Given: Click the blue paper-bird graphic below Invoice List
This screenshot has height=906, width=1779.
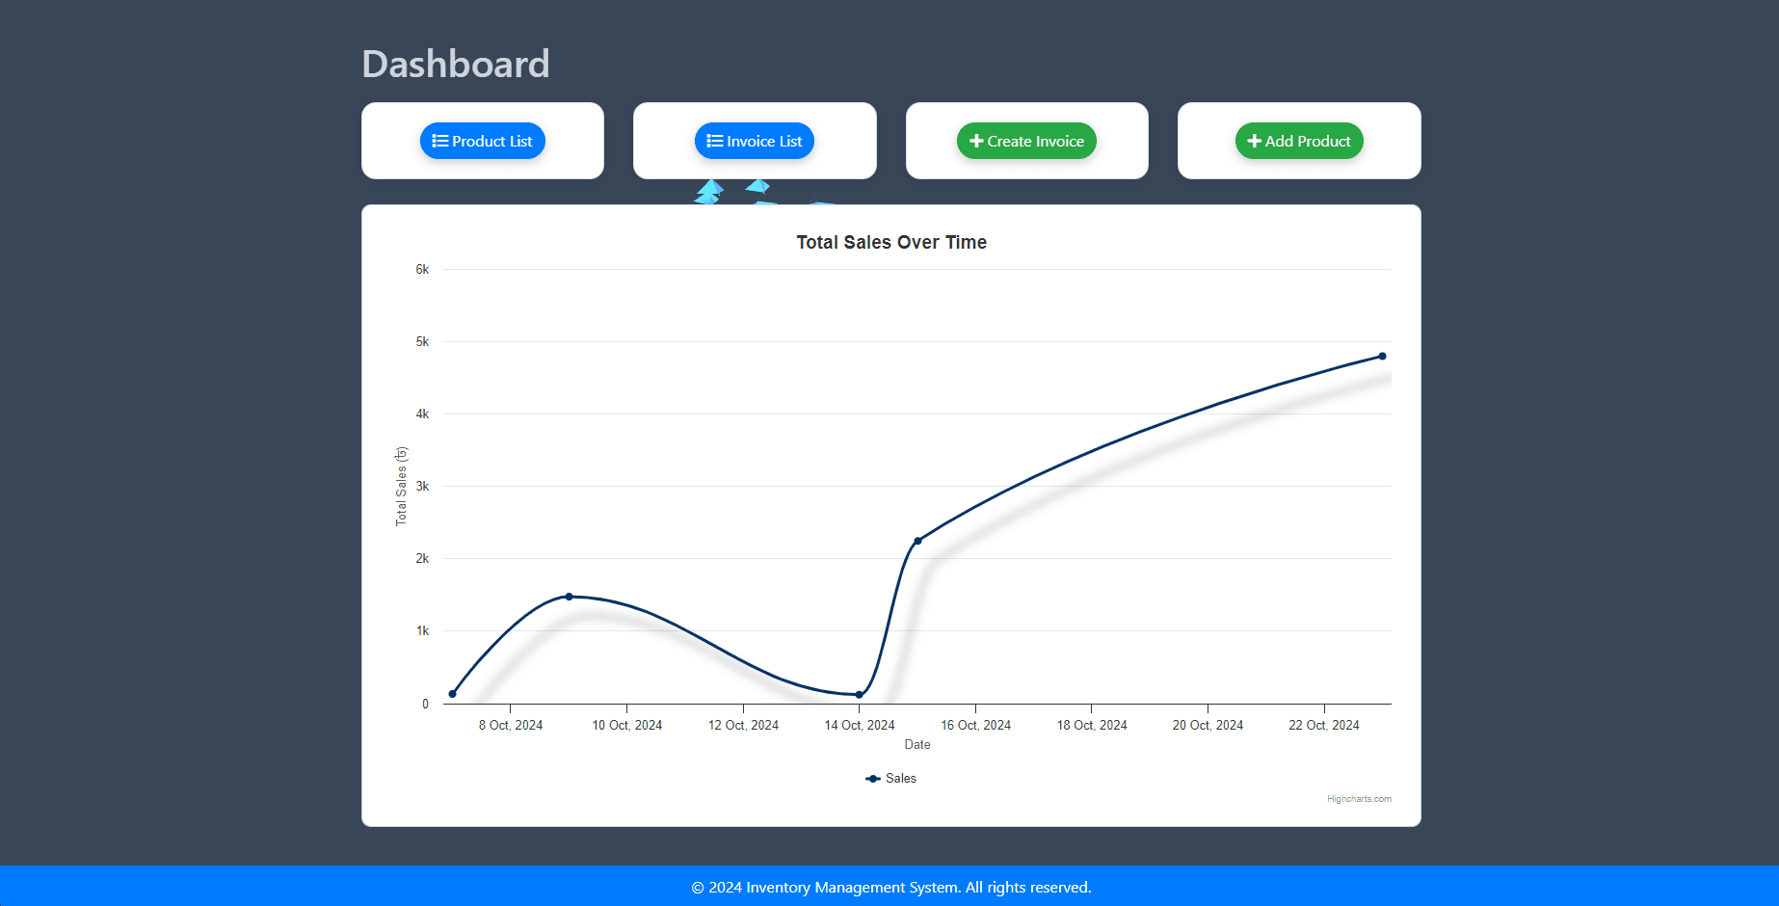Looking at the screenshot, I should (710, 191).
